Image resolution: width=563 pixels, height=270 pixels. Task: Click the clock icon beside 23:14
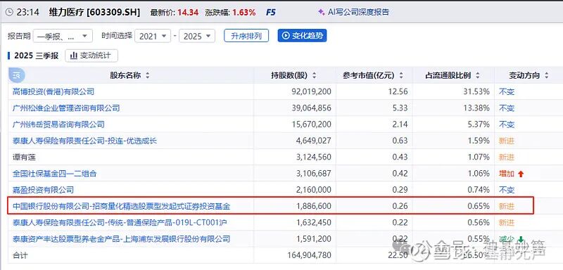[x=9, y=12]
